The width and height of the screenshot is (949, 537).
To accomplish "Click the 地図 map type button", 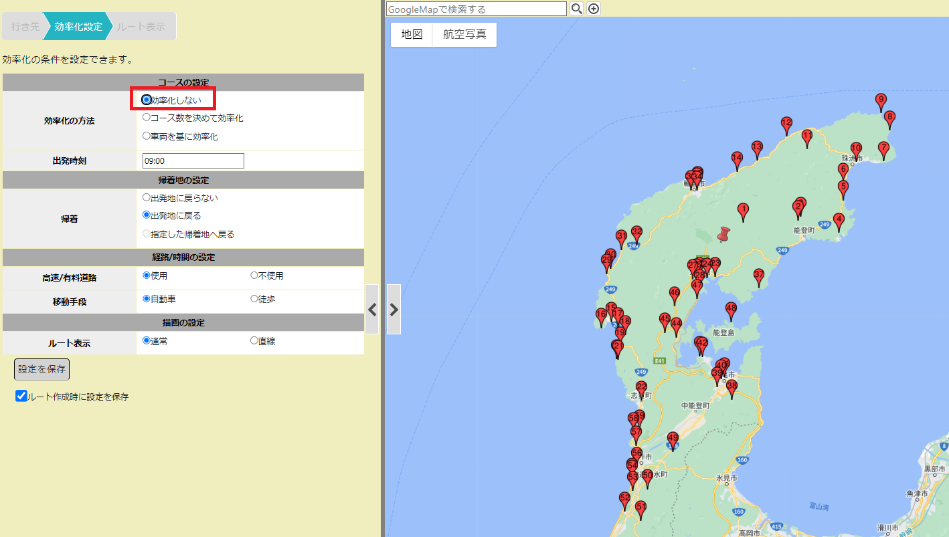I will point(412,35).
